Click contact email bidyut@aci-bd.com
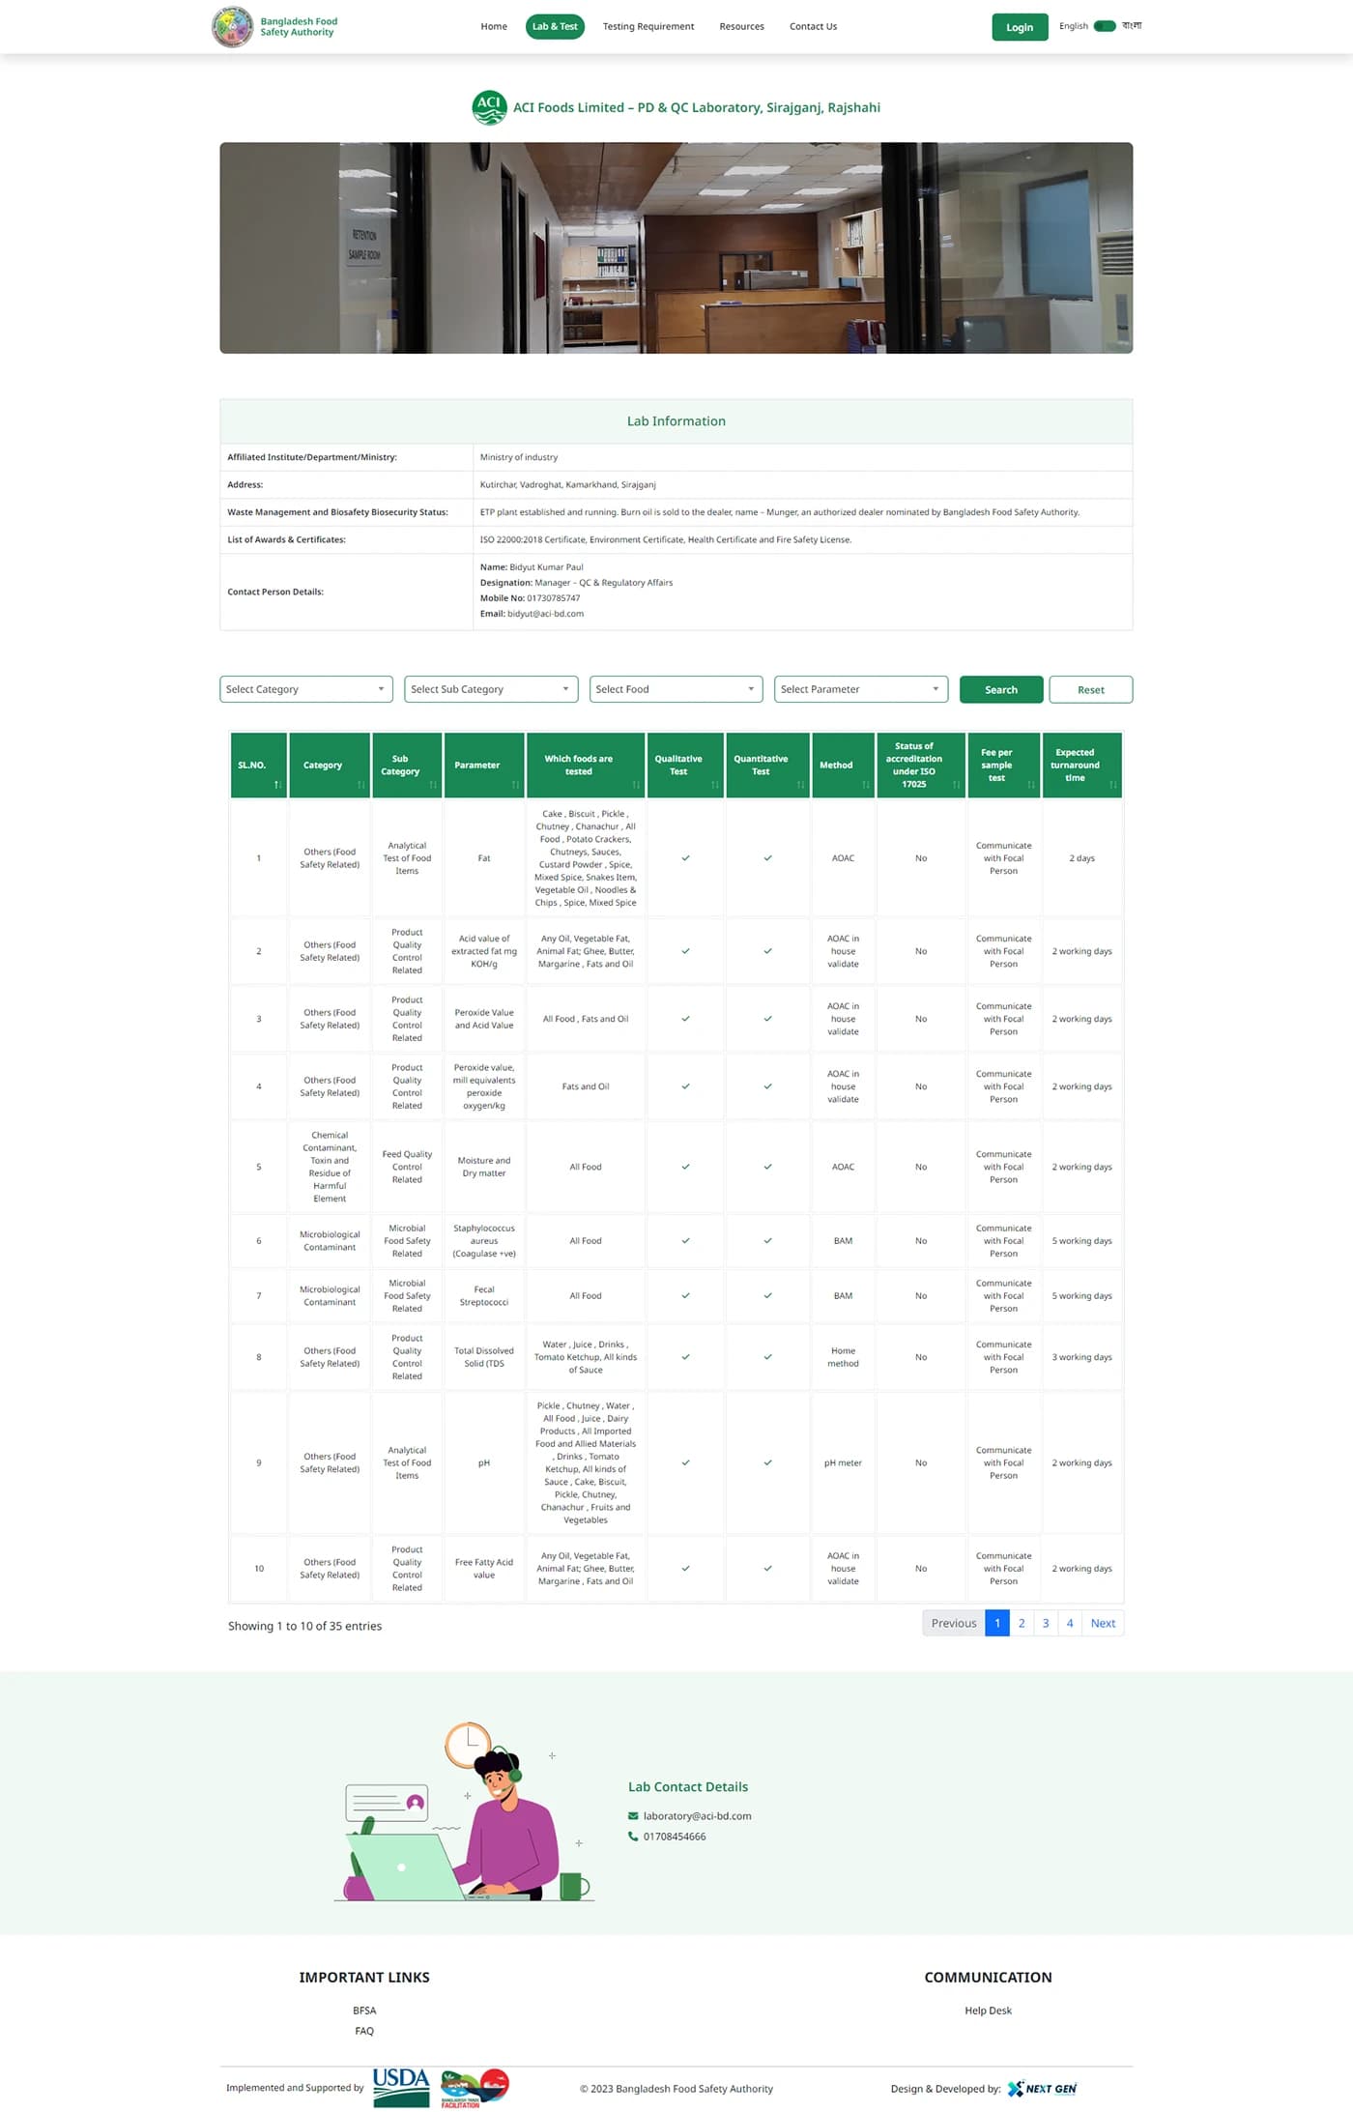The image size is (1353, 2112). 545,613
